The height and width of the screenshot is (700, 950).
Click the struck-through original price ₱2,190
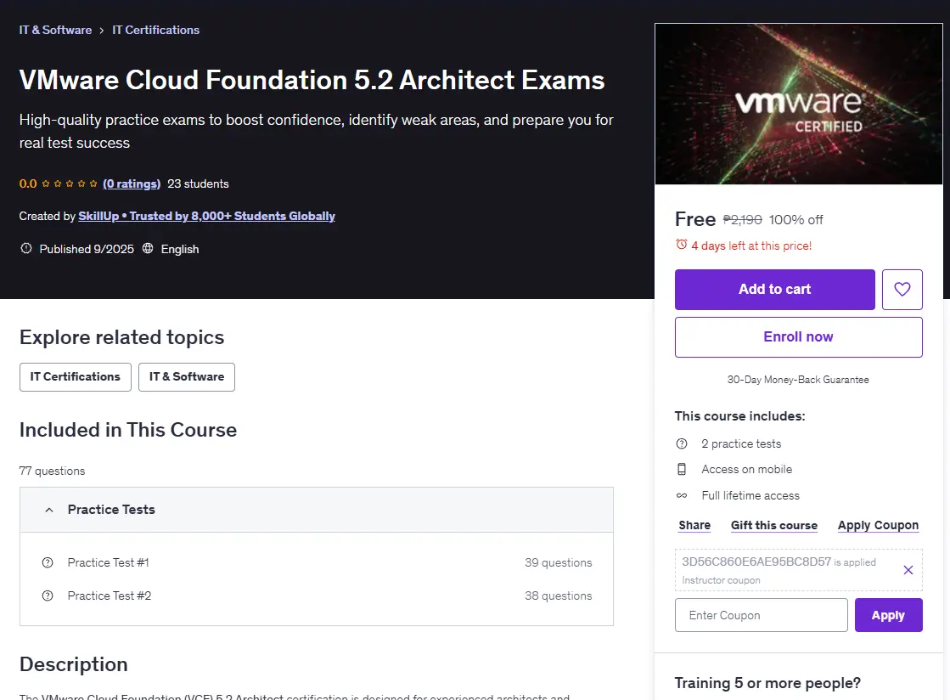pyautogui.click(x=742, y=220)
